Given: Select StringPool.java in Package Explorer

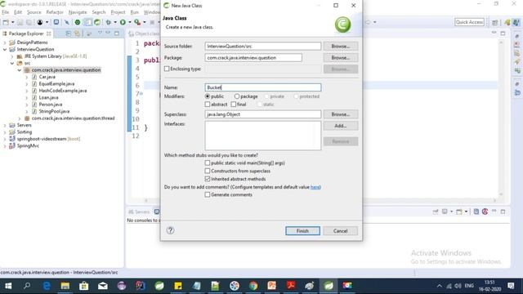Looking at the screenshot, I should coord(54,111).
